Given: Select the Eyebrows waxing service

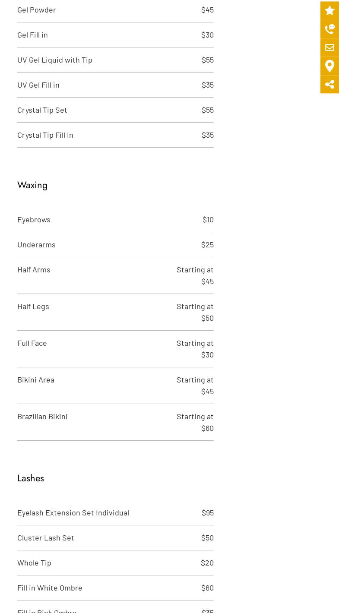Looking at the screenshot, I should point(34,220).
